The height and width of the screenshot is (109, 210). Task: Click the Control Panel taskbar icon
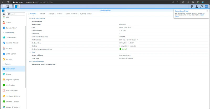17,7
